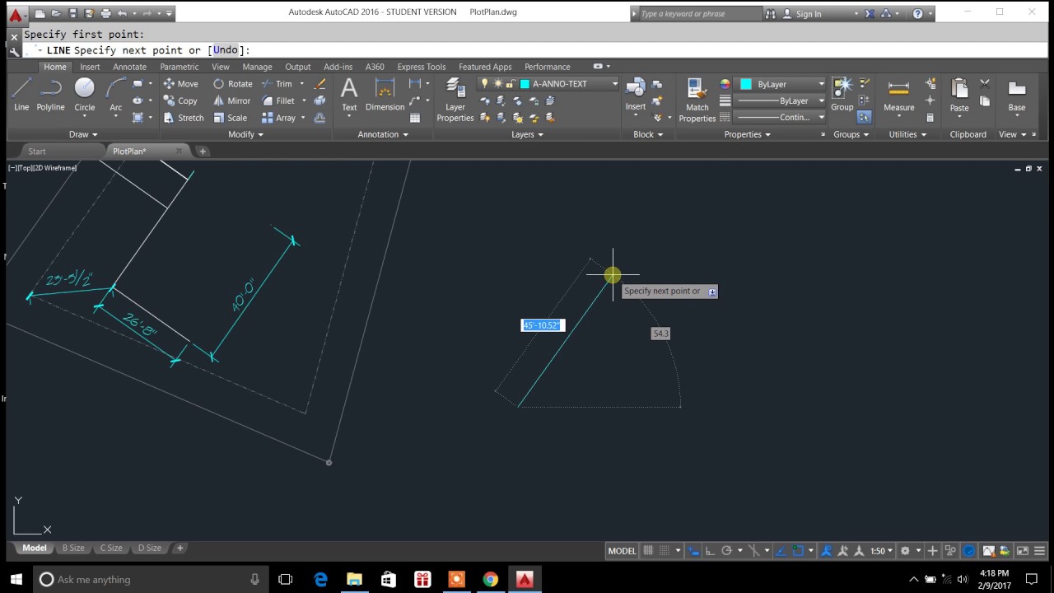Select the Line tool
This screenshot has width=1054, height=593.
pyautogui.click(x=21, y=95)
